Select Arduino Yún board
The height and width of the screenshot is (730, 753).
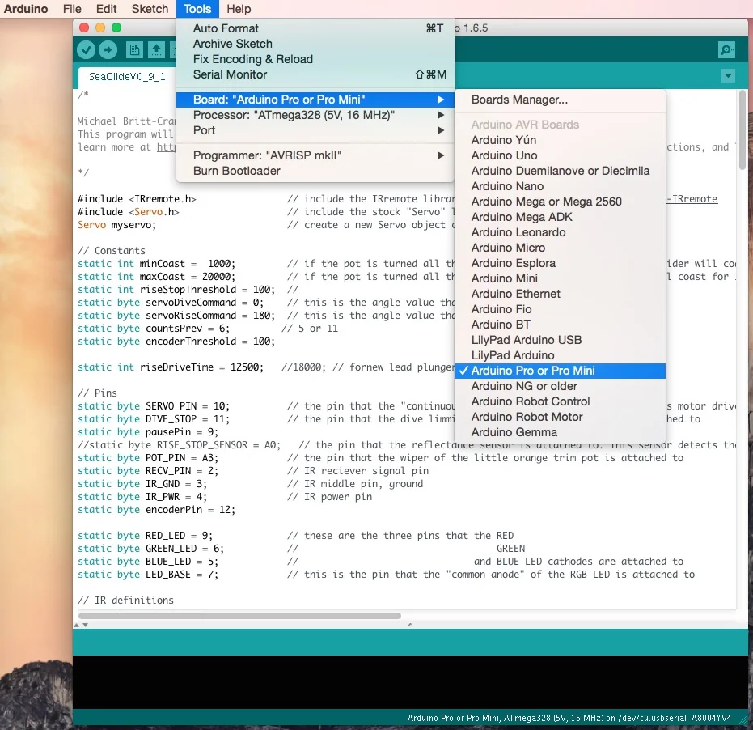pyautogui.click(x=560, y=140)
